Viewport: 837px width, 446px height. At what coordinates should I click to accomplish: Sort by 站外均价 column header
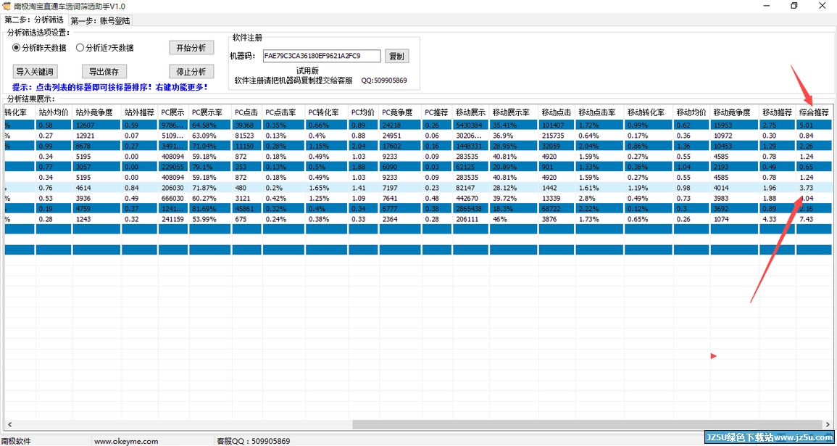54,112
